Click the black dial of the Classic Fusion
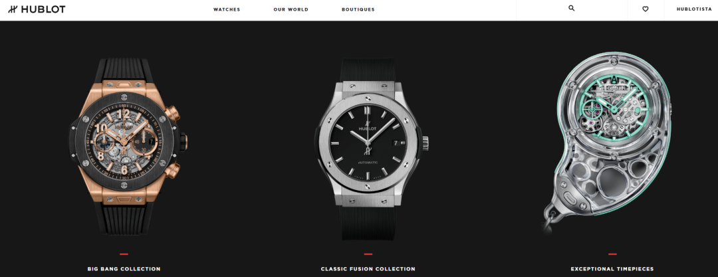Image resolution: width=718 pixels, height=277 pixels. click(368, 142)
